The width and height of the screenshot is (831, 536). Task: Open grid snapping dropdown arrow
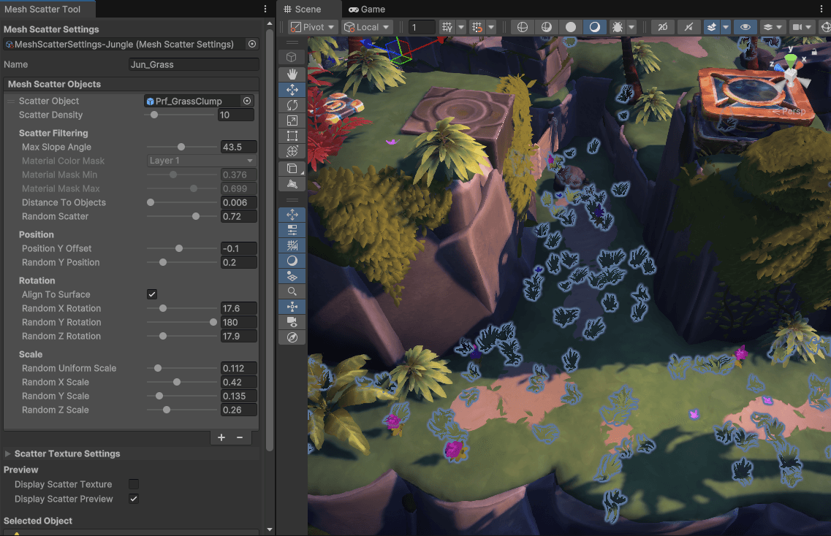491,27
